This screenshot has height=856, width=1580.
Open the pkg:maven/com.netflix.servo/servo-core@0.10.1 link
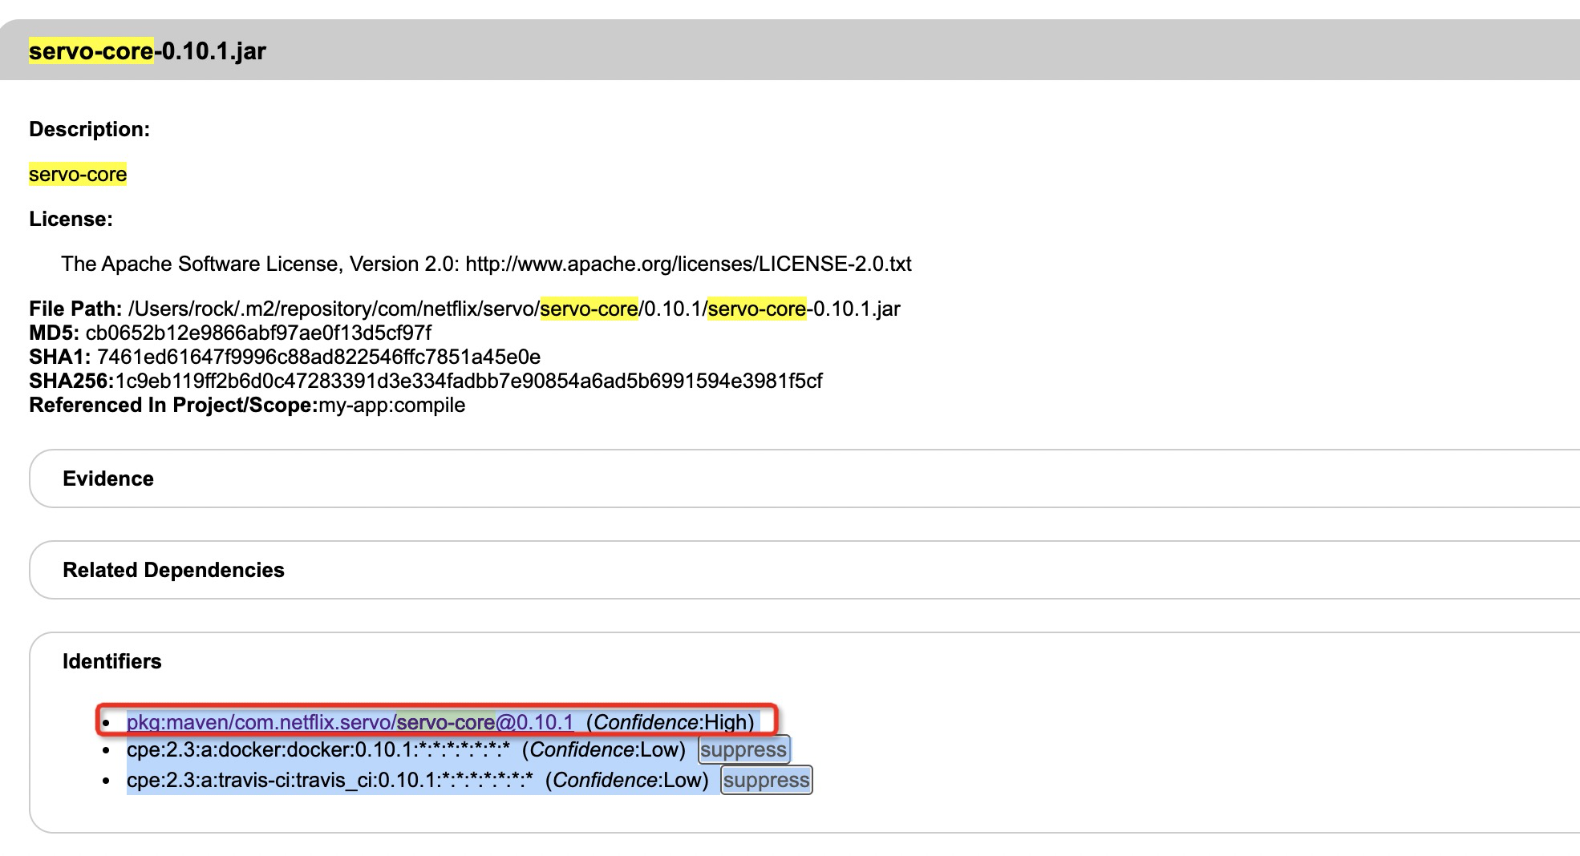[350, 722]
